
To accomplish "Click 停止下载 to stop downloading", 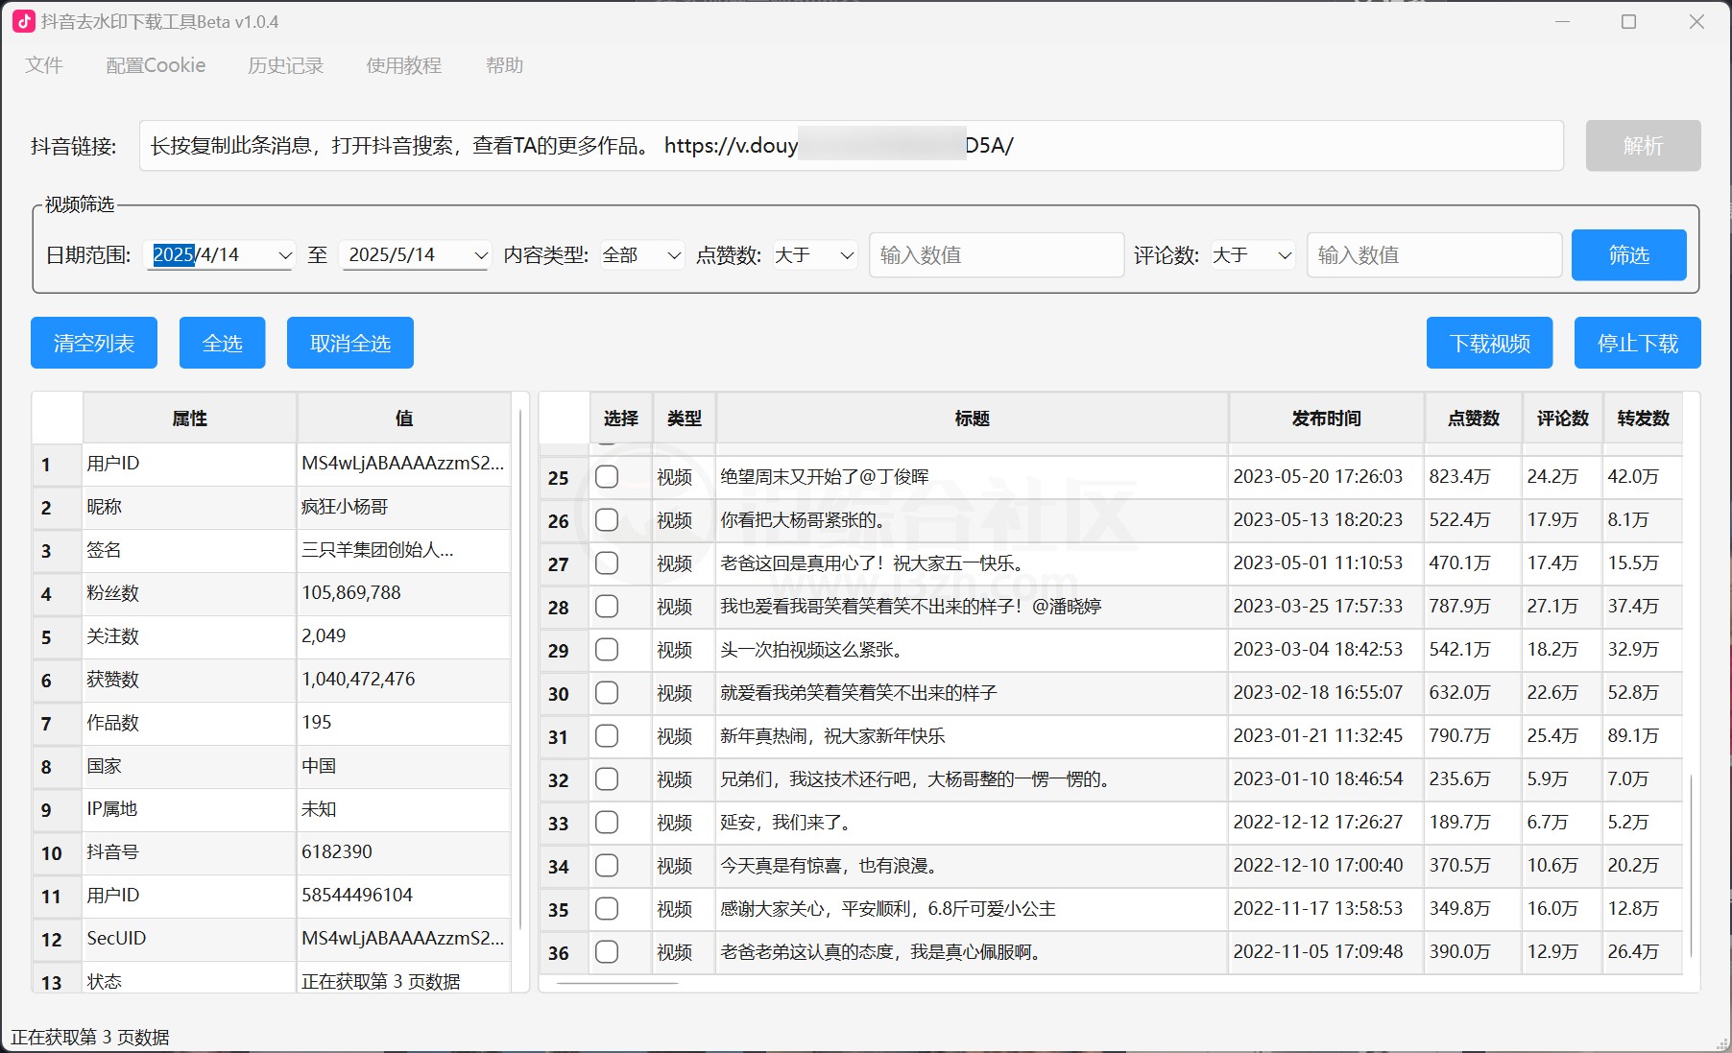I will click(x=1636, y=343).
